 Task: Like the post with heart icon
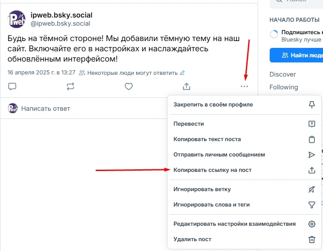(x=129, y=86)
